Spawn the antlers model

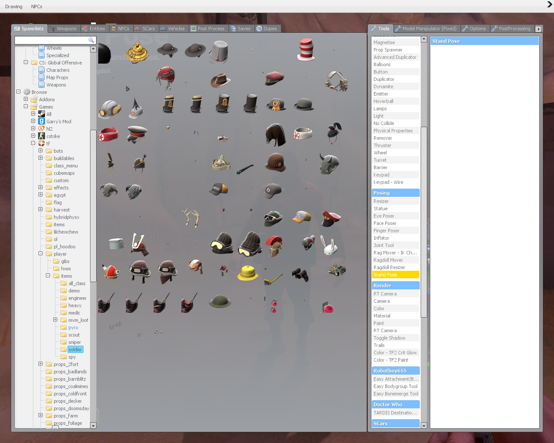[191, 218]
